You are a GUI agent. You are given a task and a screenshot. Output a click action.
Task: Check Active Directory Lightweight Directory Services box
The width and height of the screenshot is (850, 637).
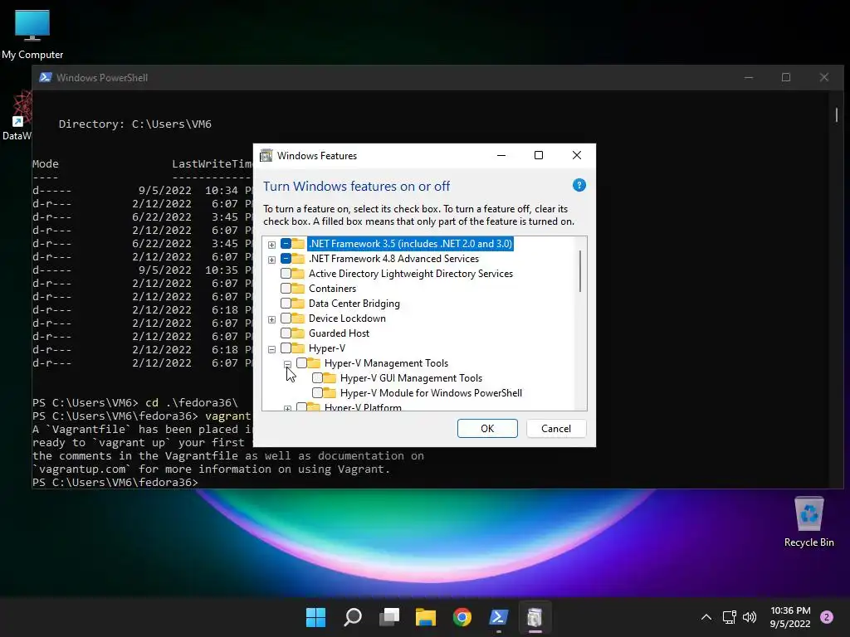click(x=286, y=274)
